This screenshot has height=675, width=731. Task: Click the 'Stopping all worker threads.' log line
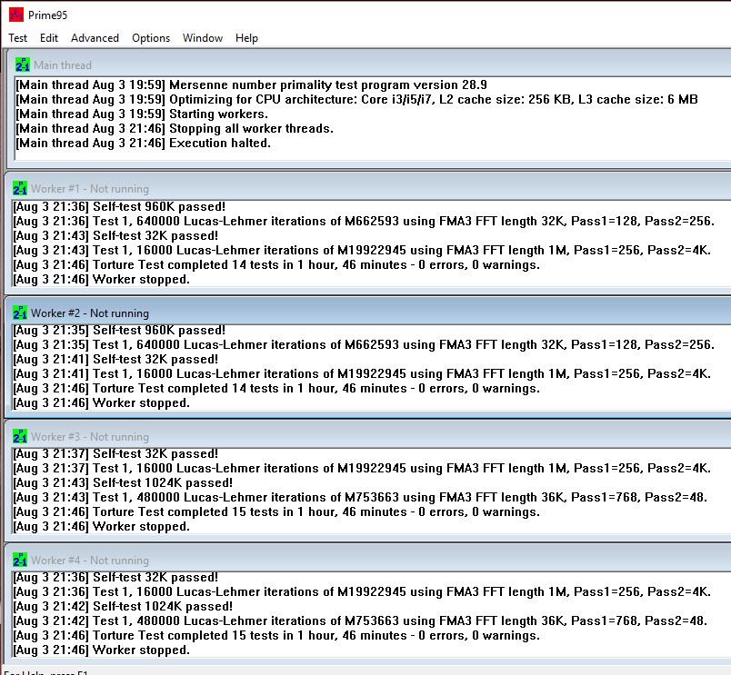175,128
